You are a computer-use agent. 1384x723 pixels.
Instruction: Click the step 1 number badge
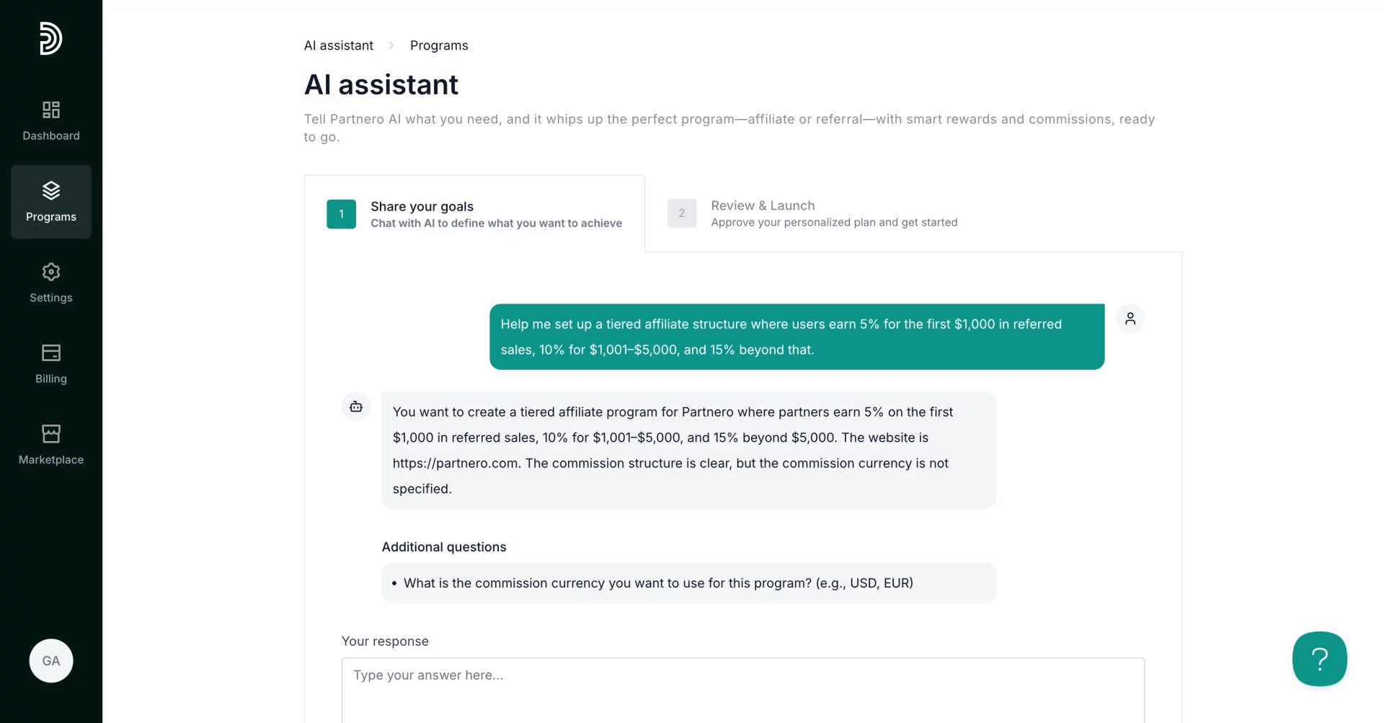click(341, 214)
